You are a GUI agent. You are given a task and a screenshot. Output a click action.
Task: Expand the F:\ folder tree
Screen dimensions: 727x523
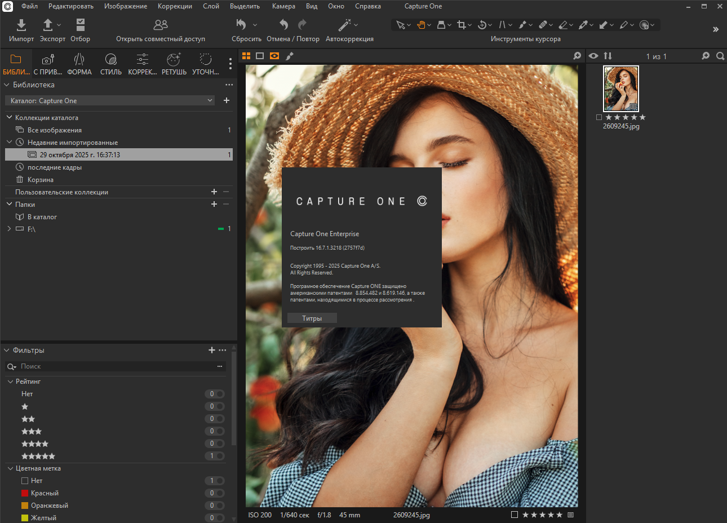click(9, 229)
